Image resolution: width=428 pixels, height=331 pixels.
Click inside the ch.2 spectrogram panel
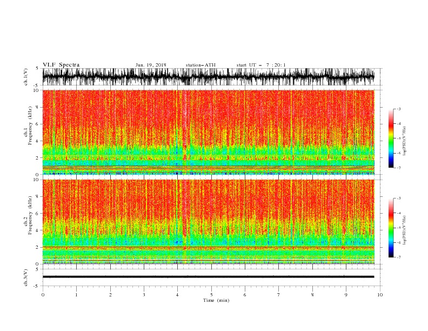[208, 222]
